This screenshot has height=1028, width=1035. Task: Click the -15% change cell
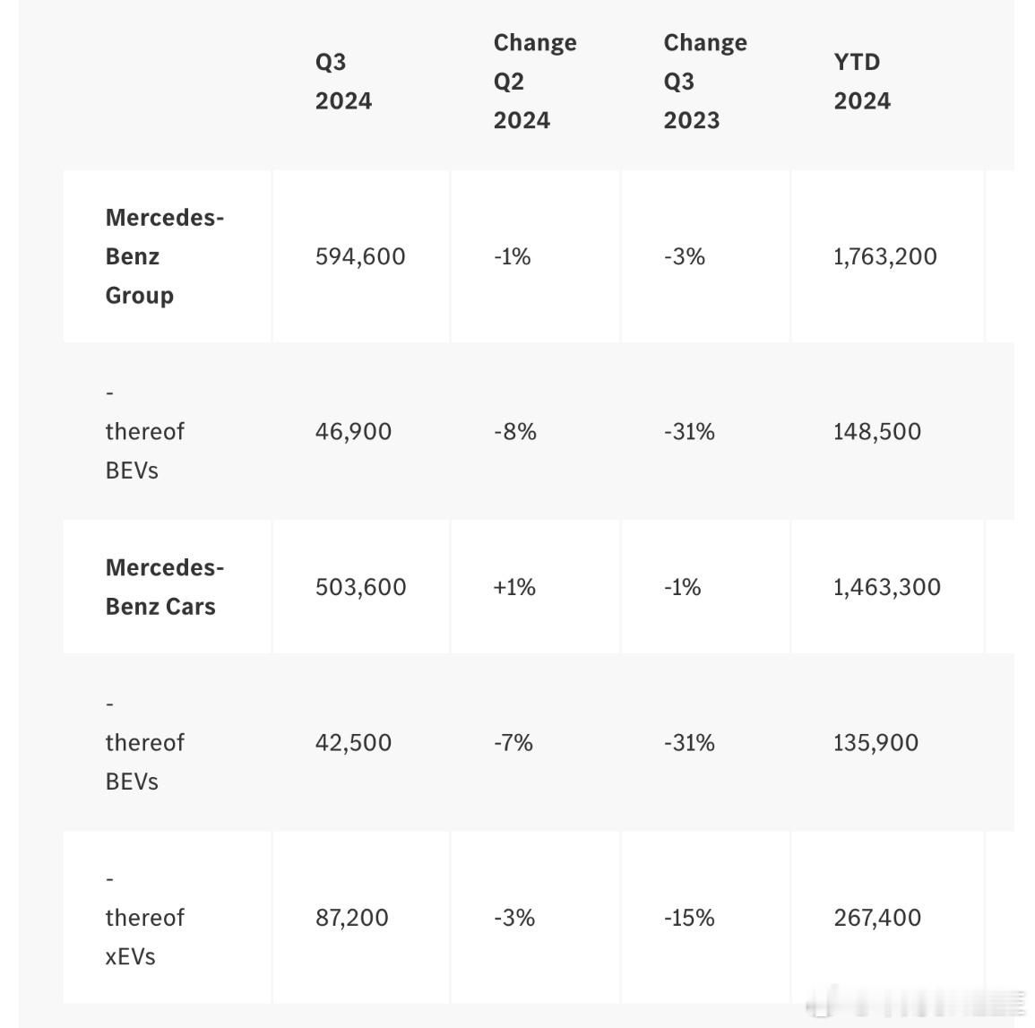689,918
